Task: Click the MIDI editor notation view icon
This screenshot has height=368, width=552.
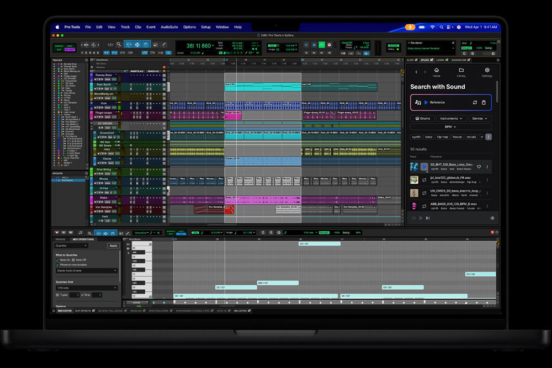Action: pyautogui.click(x=80, y=232)
